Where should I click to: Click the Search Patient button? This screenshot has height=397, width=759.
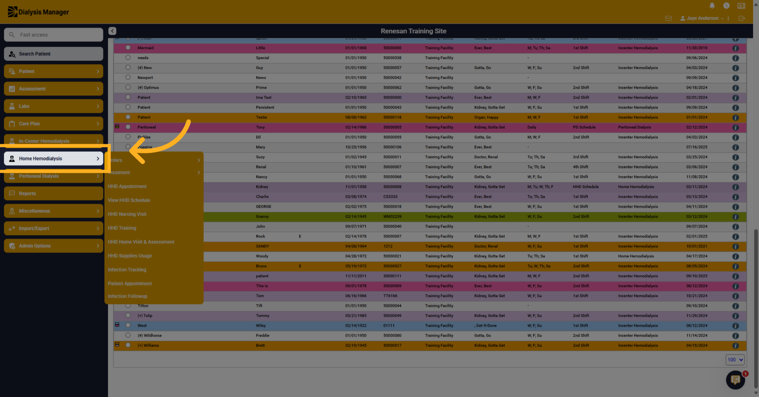(53, 54)
